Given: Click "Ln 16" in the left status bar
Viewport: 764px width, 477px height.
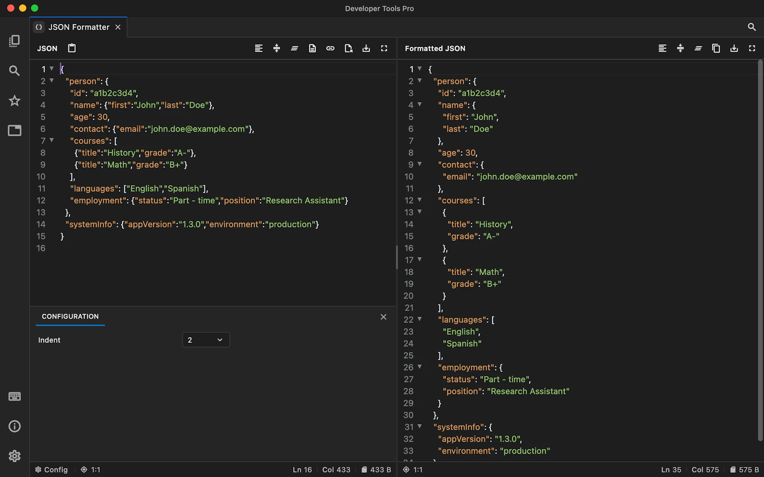Looking at the screenshot, I should [302, 469].
